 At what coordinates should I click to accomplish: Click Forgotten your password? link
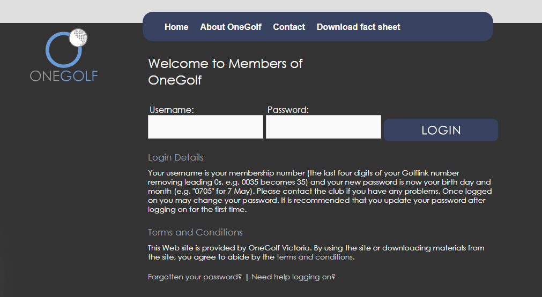(195, 277)
